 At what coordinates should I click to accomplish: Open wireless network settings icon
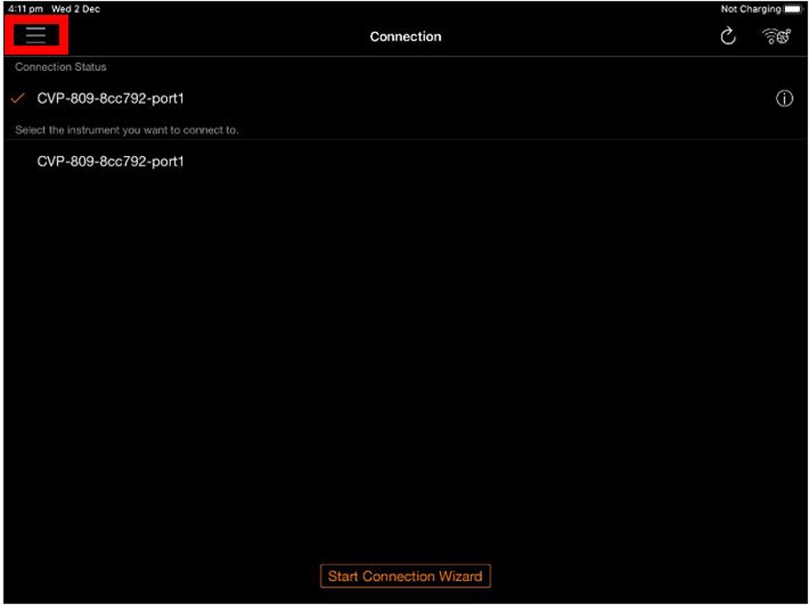[777, 37]
